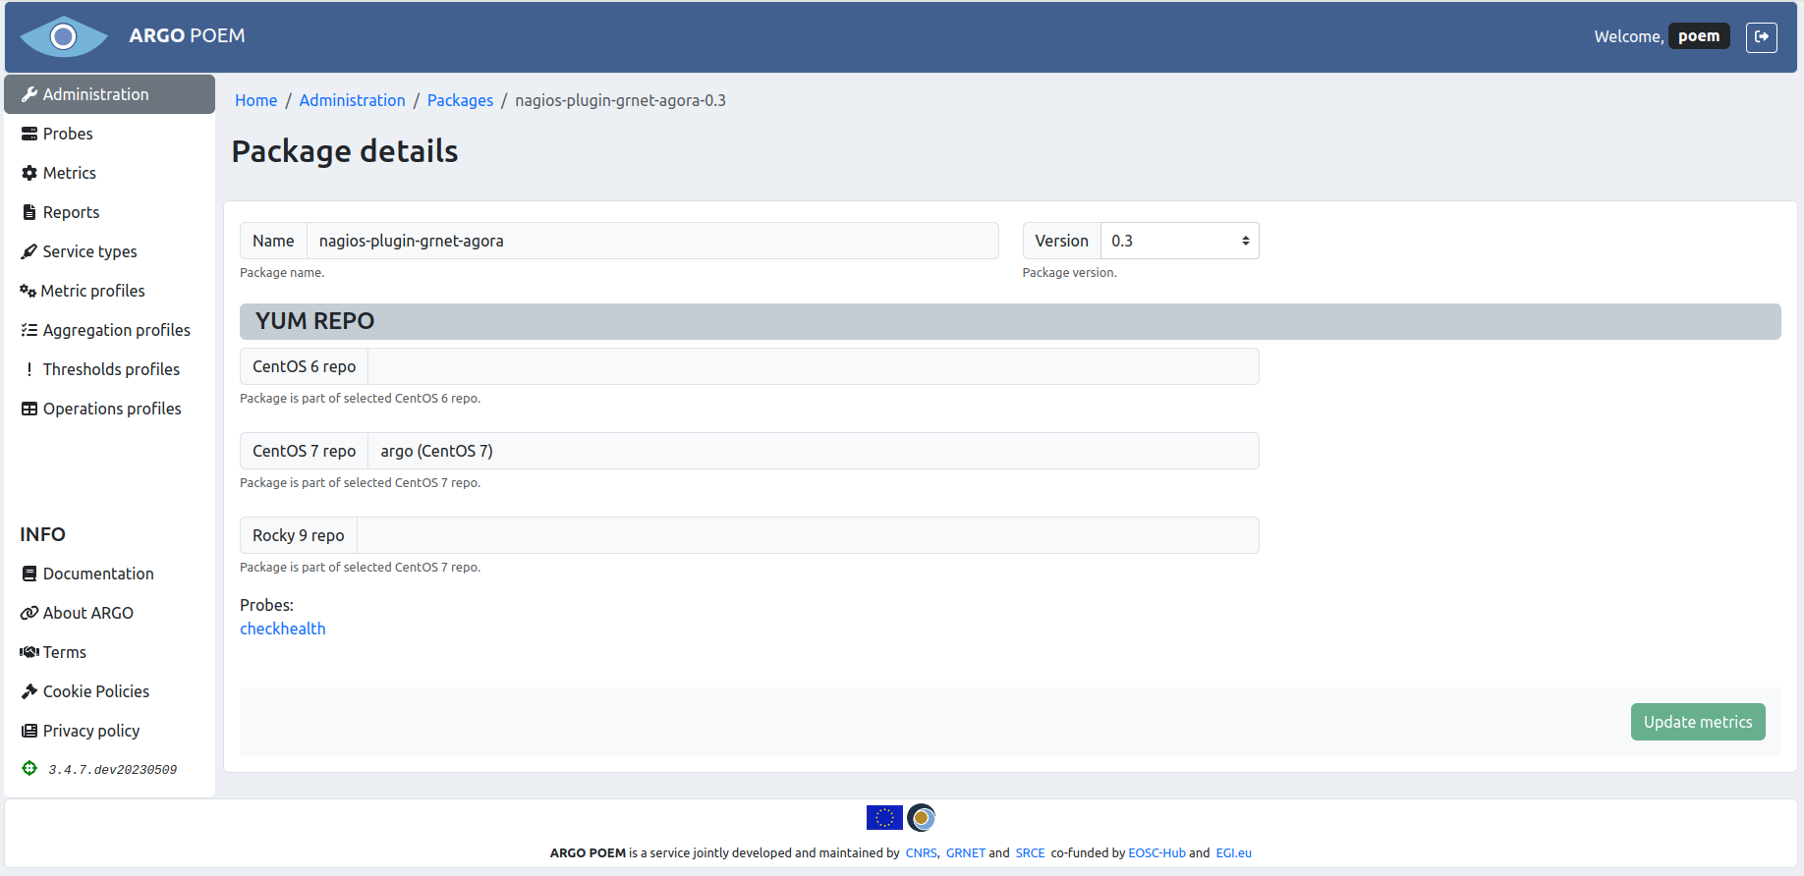Click the handshake icon beside Terms
The image size is (1804, 876).
(29, 652)
